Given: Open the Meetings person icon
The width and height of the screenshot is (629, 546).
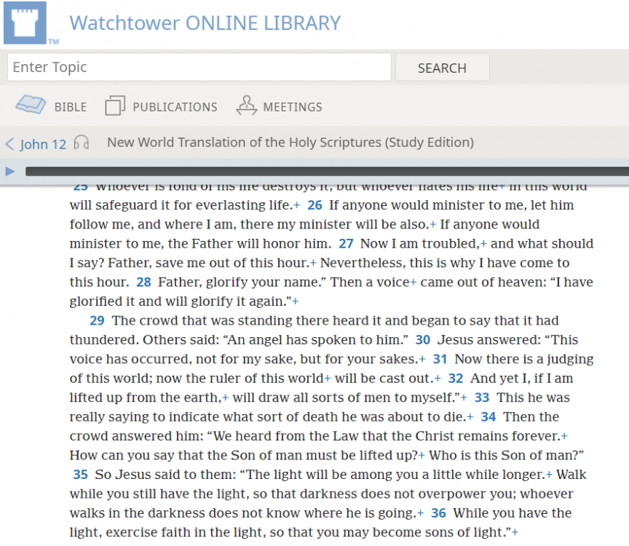Looking at the screenshot, I should 246,105.
